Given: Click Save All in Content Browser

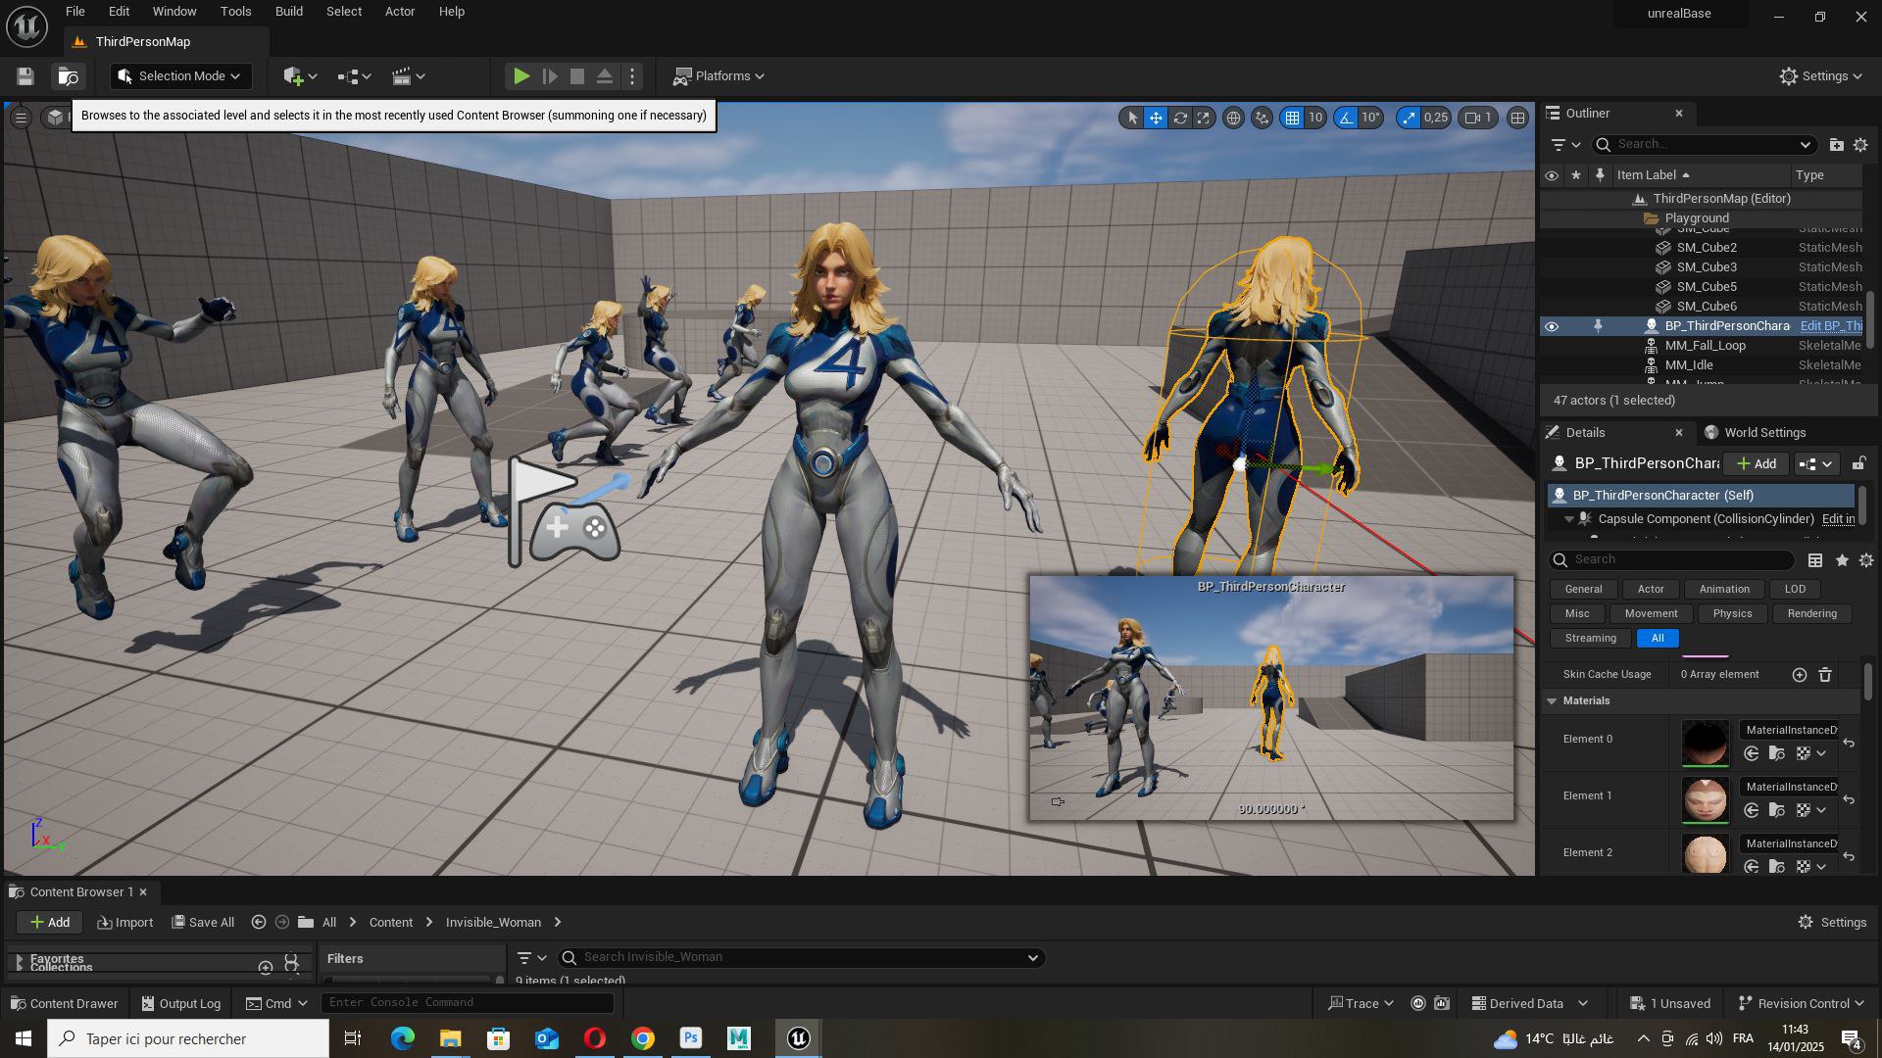Looking at the screenshot, I should [203, 923].
